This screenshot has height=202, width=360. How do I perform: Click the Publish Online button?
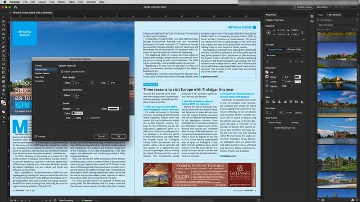(303, 7)
